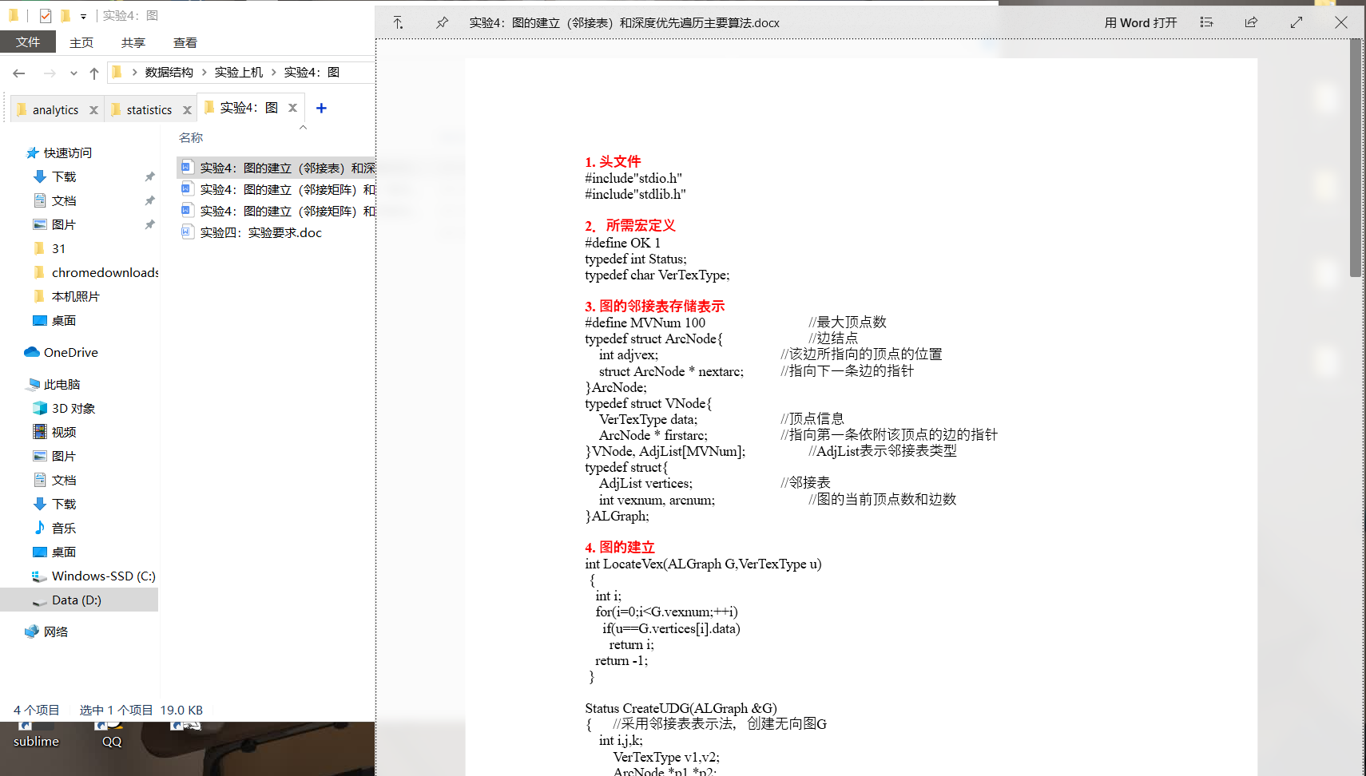Viewport: 1366px width, 776px height.
Task: Switch to the 主页 ribbon tab
Action: [81, 42]
